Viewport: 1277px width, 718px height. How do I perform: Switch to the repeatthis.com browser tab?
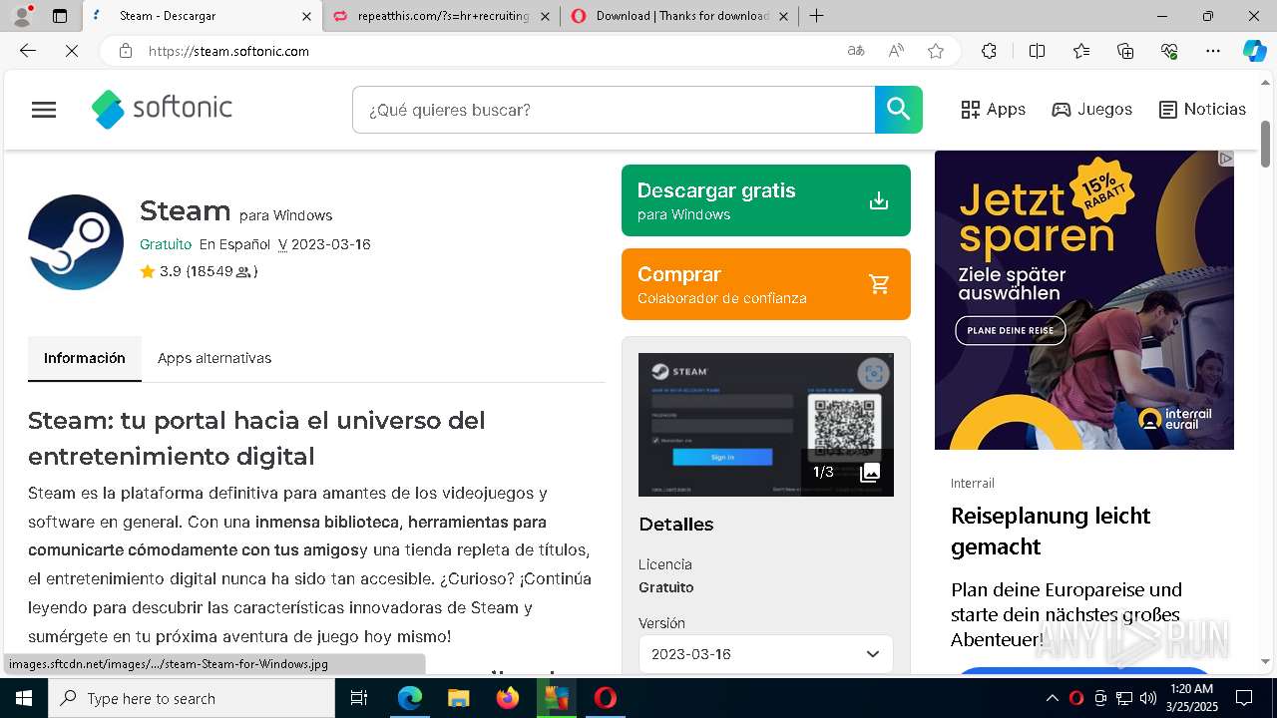(441, 16)
